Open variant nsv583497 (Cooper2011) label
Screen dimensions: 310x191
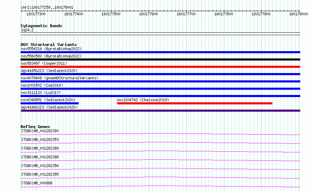coord(44,63)
